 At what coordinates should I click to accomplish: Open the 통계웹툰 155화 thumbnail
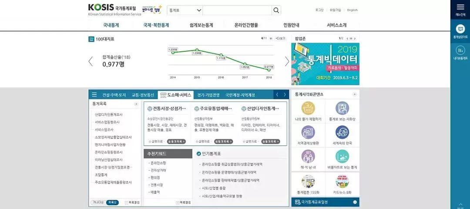coord(308,182)
